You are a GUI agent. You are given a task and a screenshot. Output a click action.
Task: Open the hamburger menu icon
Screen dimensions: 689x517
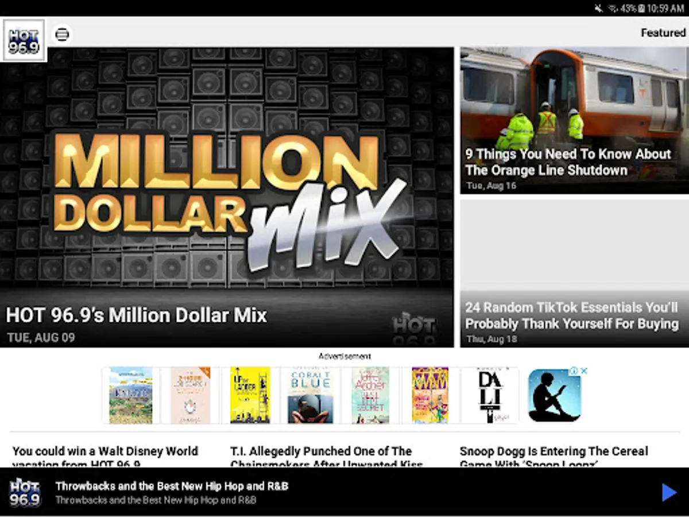tap(62, 34)
